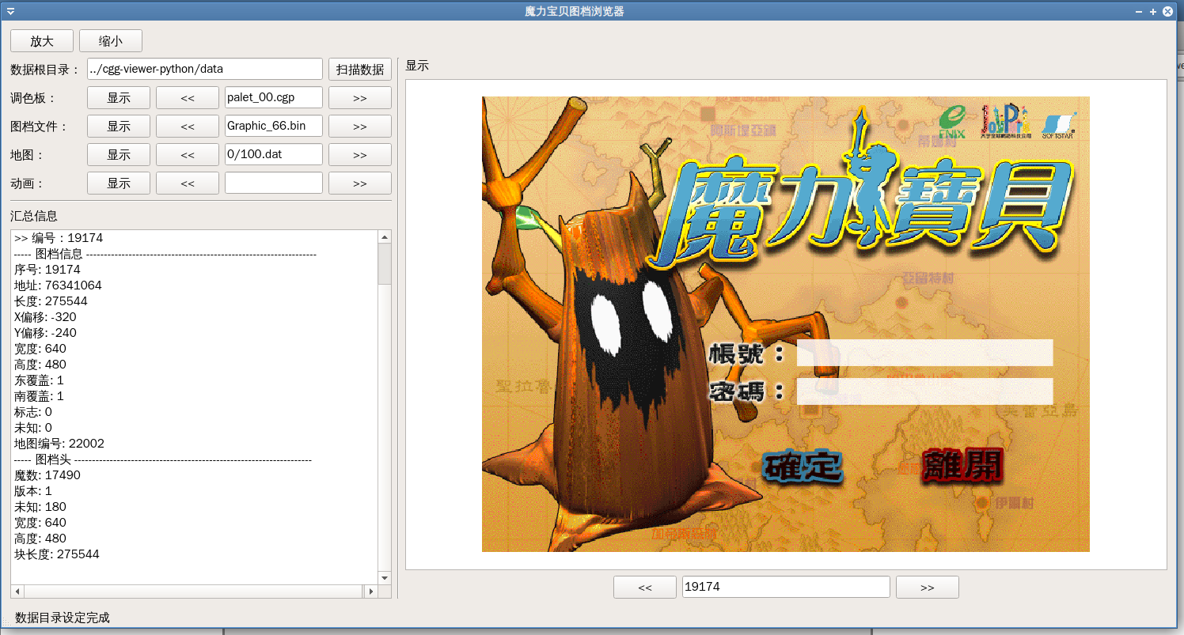Click the 扫描数据 scan data button
The width and height of the screenshot is (1184, 635).
pyautogui.click(x=360, y=70)
